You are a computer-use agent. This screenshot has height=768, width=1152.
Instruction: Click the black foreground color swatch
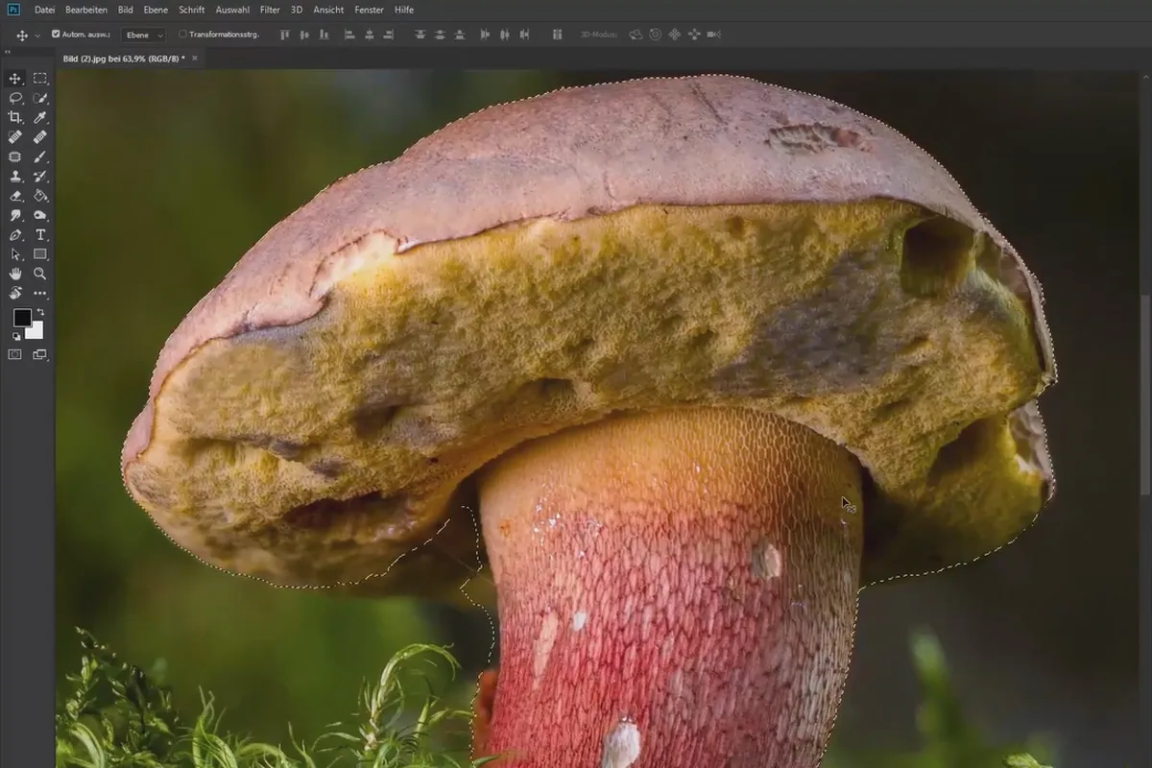(x=21, y=318)
